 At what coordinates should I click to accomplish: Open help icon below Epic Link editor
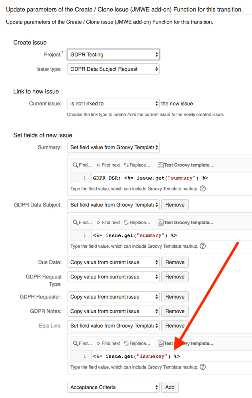pyautogui.click(x=203, y=367)
